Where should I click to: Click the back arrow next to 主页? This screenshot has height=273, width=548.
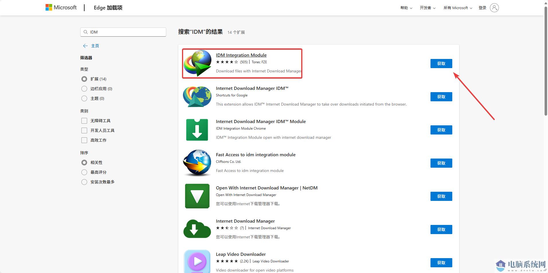pos(85,46)
